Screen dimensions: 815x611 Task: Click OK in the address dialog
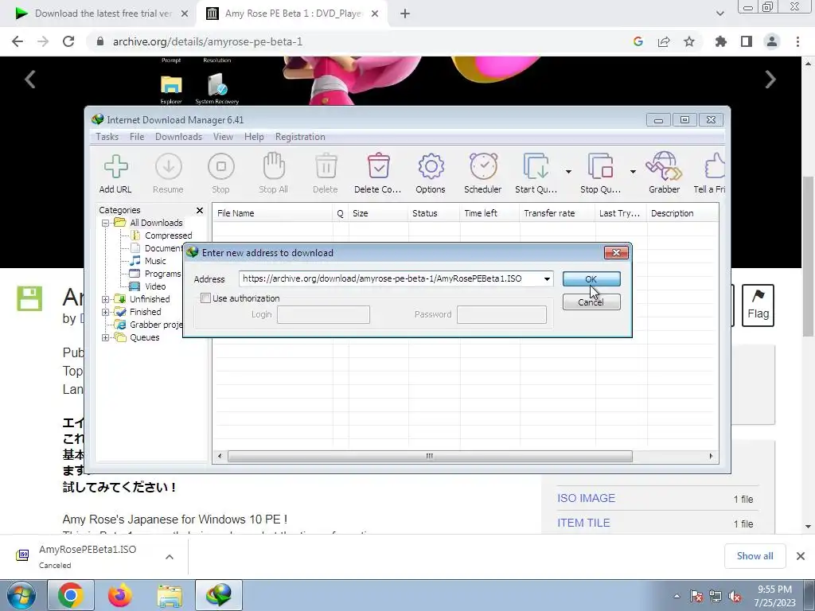click(591, 279)
